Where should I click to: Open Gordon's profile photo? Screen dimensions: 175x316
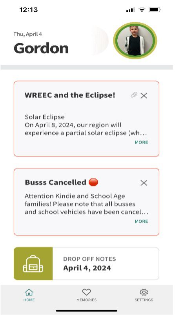pyautogui.click(x=135, y=40)
